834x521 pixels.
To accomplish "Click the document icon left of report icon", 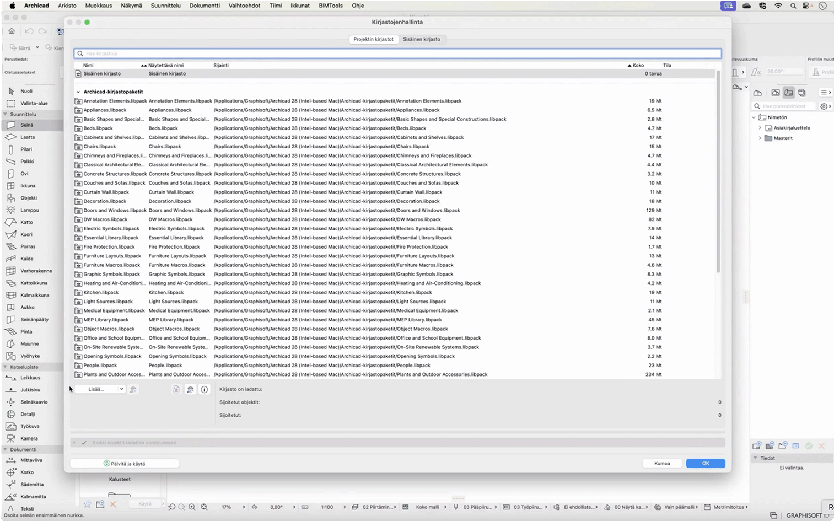I will click(x=176, y=389).
